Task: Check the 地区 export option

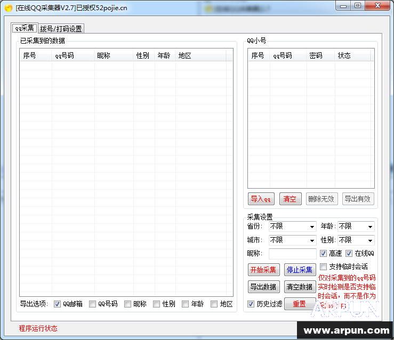Action: click(x=214, y=304)
